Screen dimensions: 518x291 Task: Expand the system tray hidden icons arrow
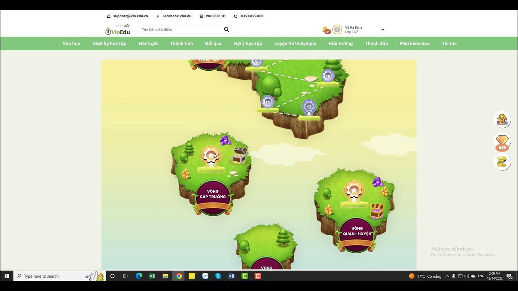tap(447, 276)
